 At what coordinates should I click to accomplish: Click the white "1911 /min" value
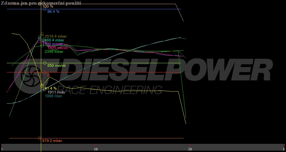(x=56, y=92)
